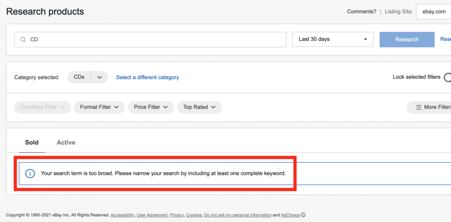Select the Sold tab
The width and height of the screenshot is (451, 222).
point(32,143)
